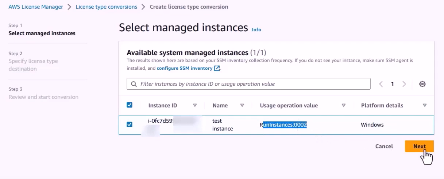Cancel the license type conversion
The height and width of the screenshot is (179, 444).
384,146
